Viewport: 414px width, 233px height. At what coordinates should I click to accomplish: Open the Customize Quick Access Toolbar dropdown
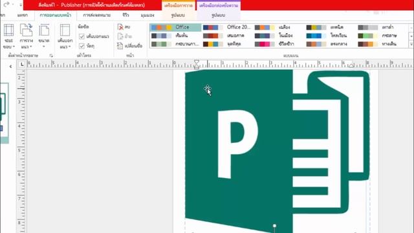[x=21, y=5]
